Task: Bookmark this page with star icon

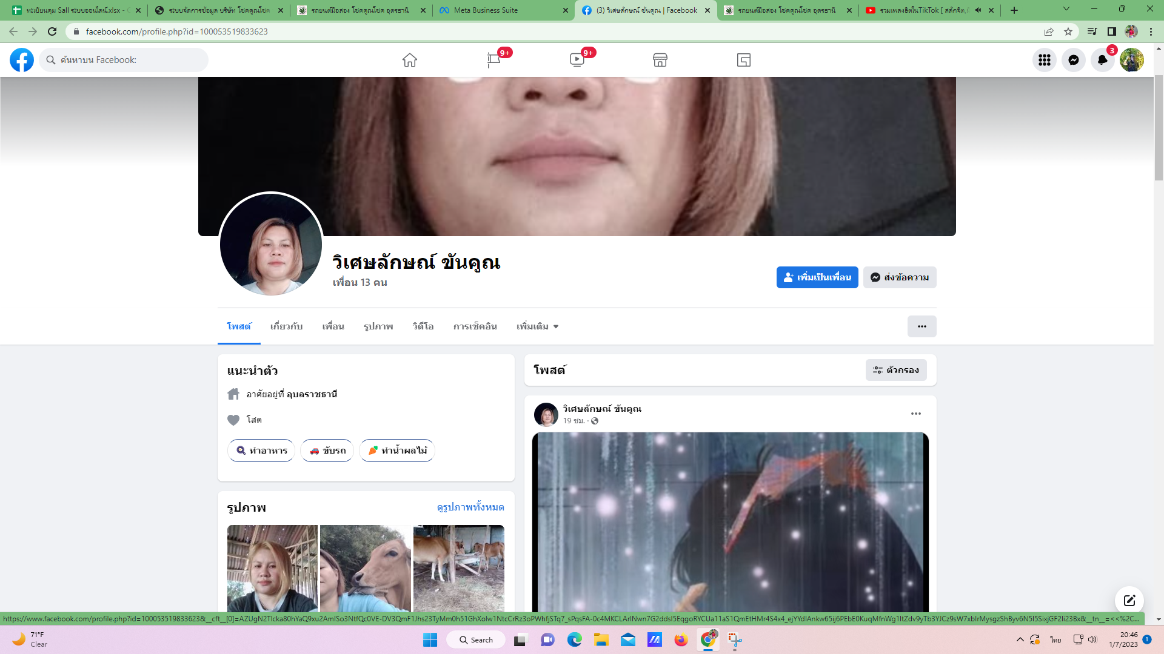Action: click(1068, 31)
